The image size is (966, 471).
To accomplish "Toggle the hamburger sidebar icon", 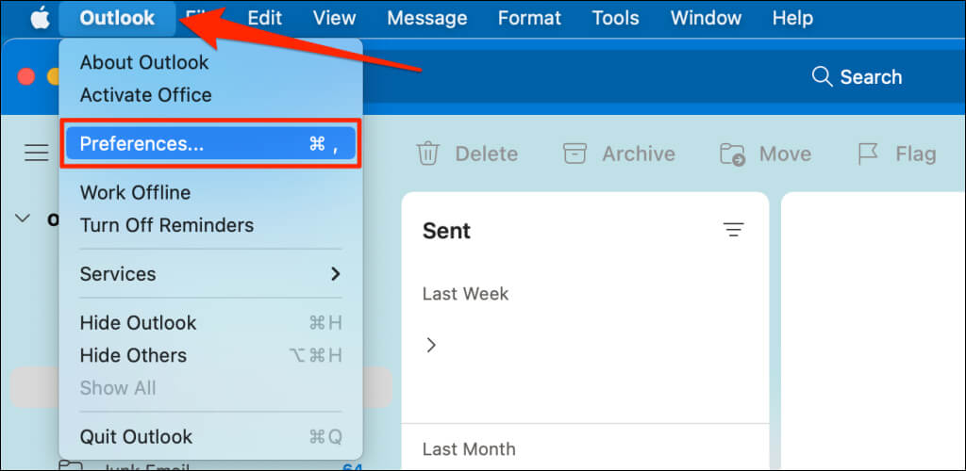I will coord(37,153).
